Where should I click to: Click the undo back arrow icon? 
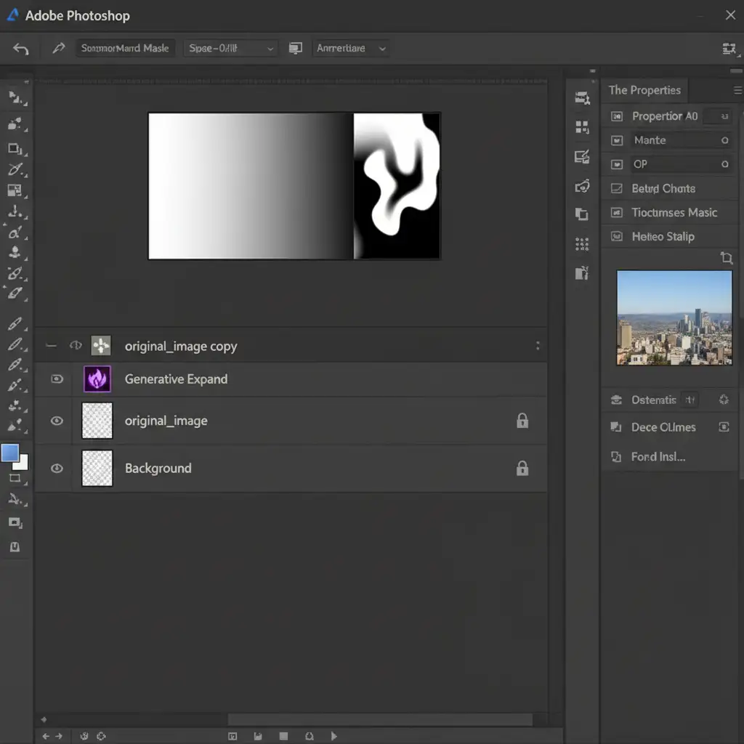point(21,49)
